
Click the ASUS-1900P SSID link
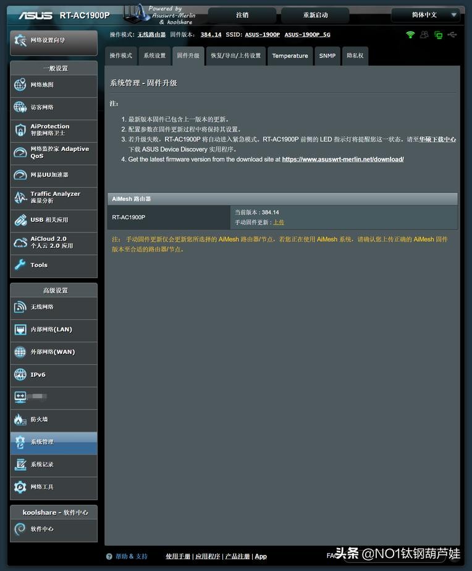coord(262,35)
